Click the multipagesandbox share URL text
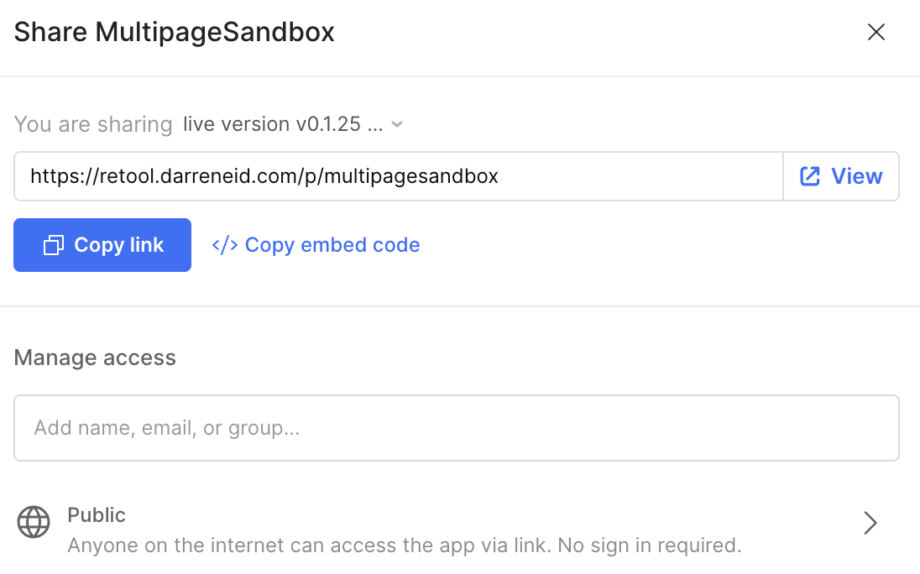This screenshot has width=920, height=574. [264, 176]
